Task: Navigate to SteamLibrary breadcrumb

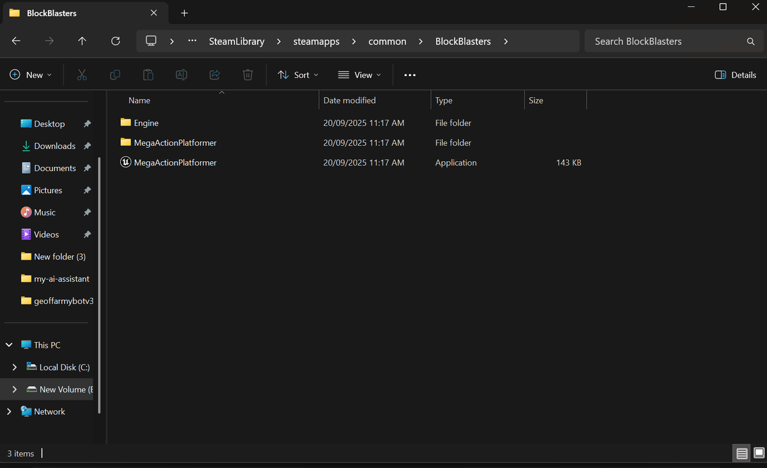Action: click(236, 41)
